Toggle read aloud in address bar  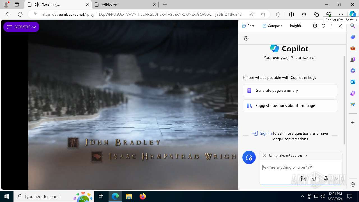pos(252,14)
